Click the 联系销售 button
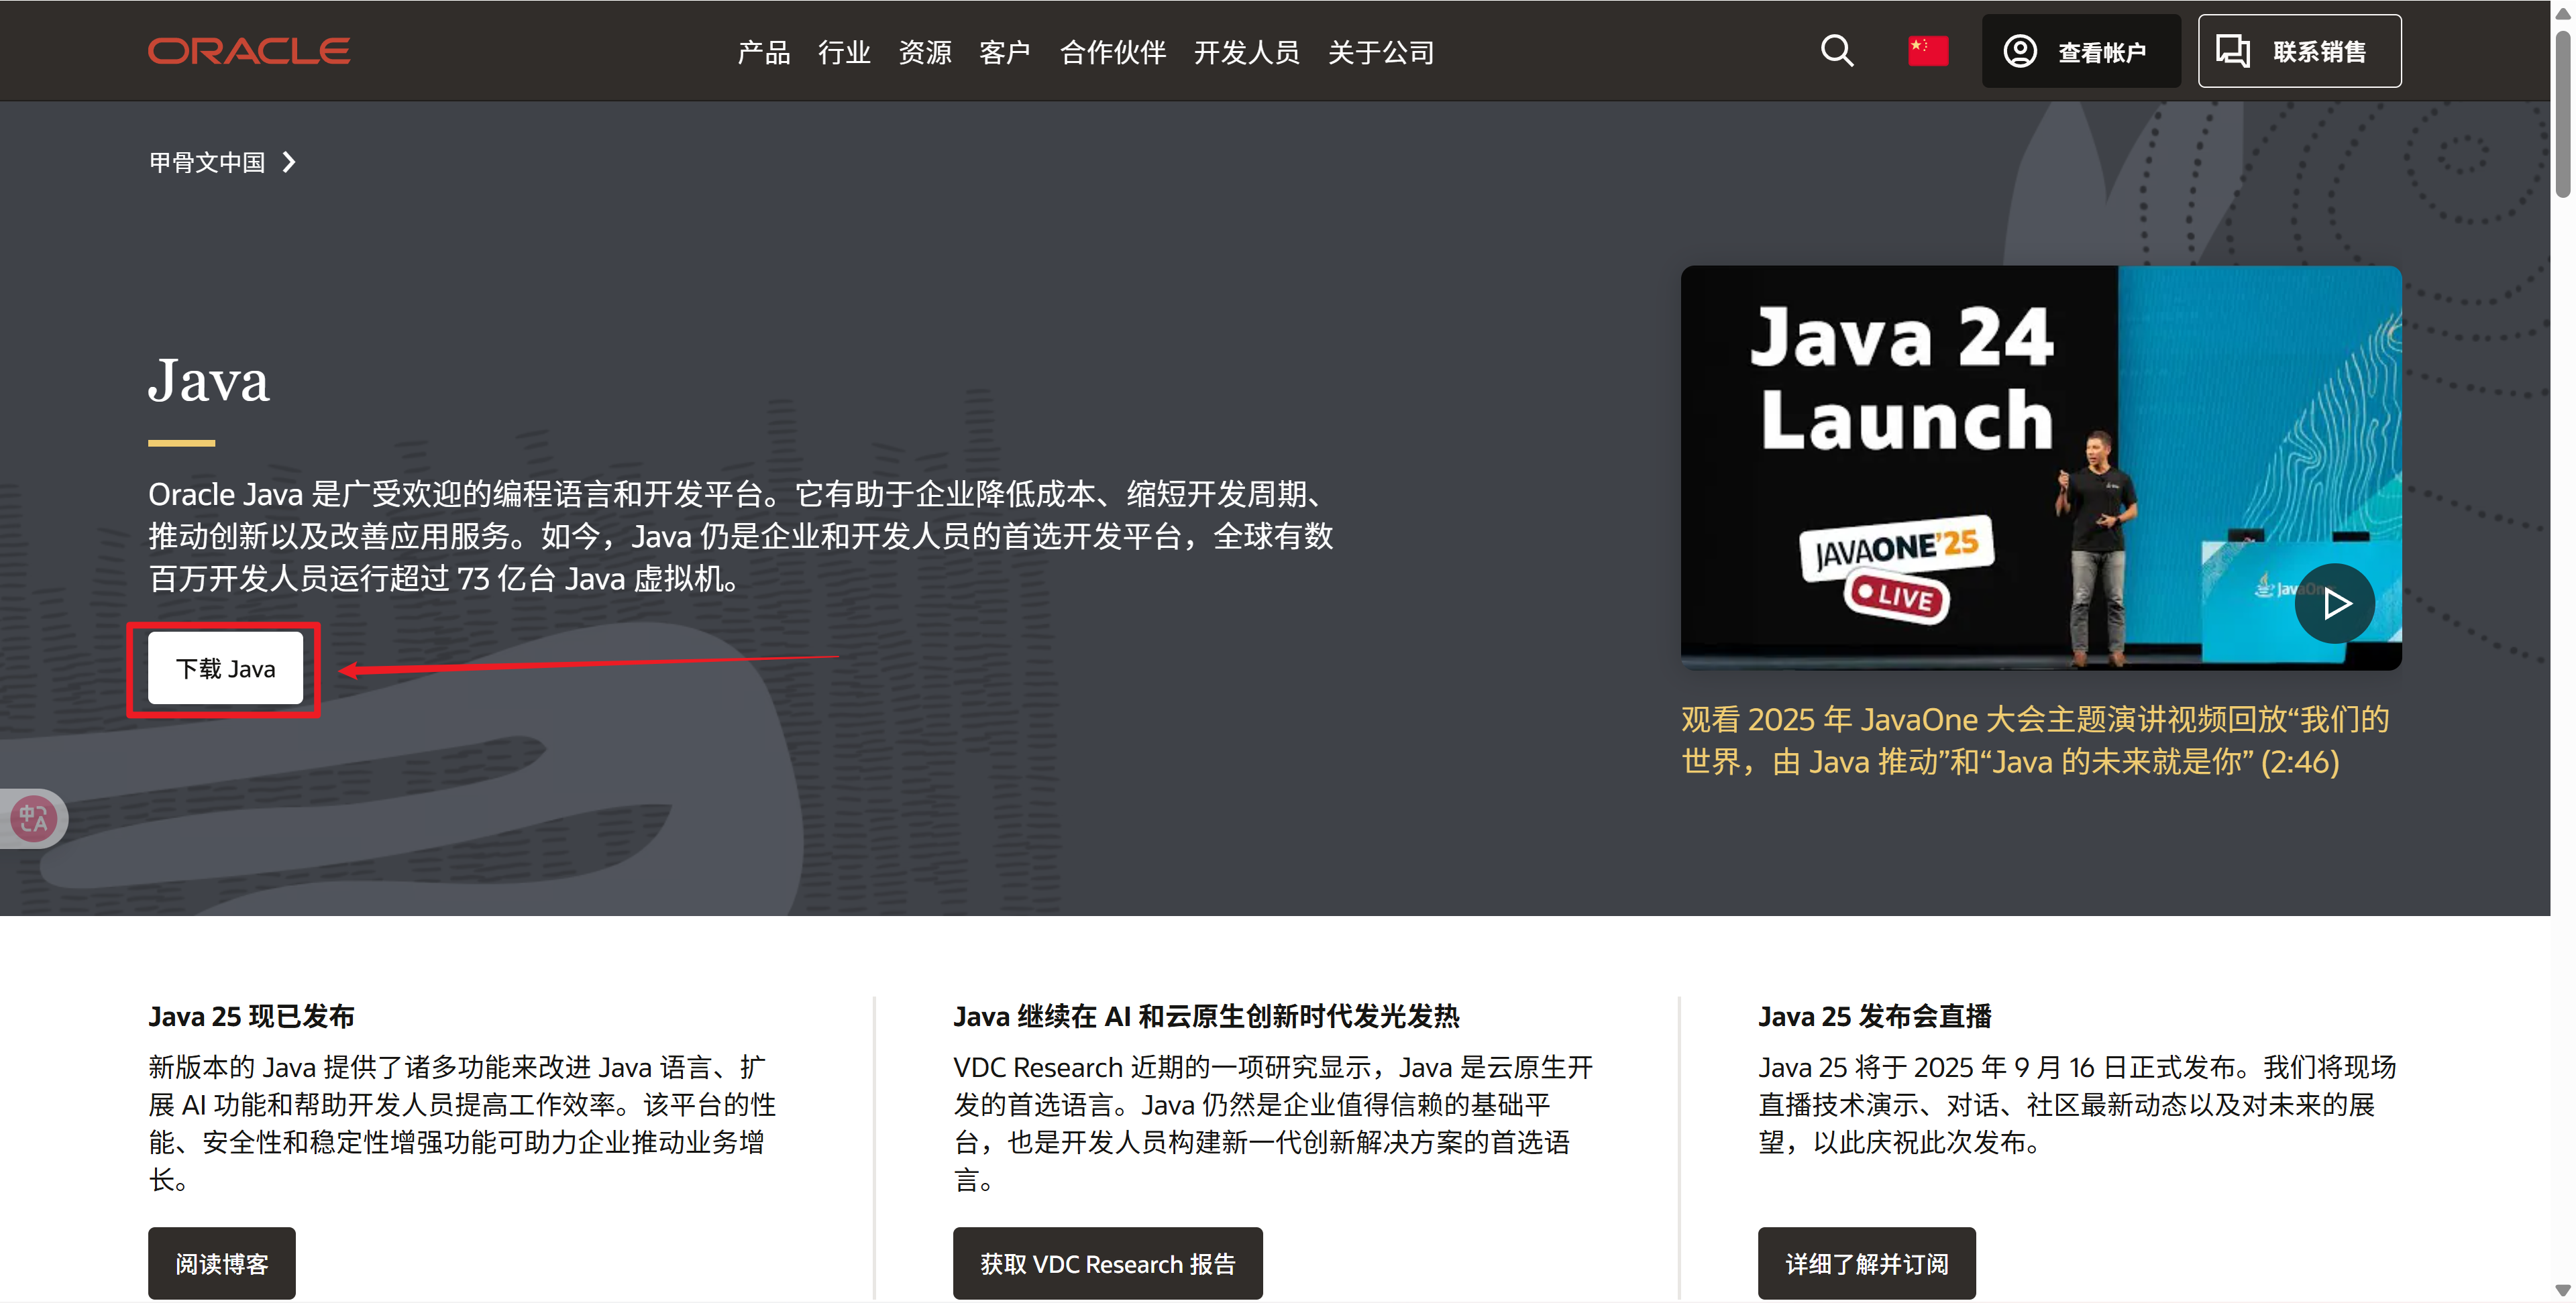 point(2299,51)
